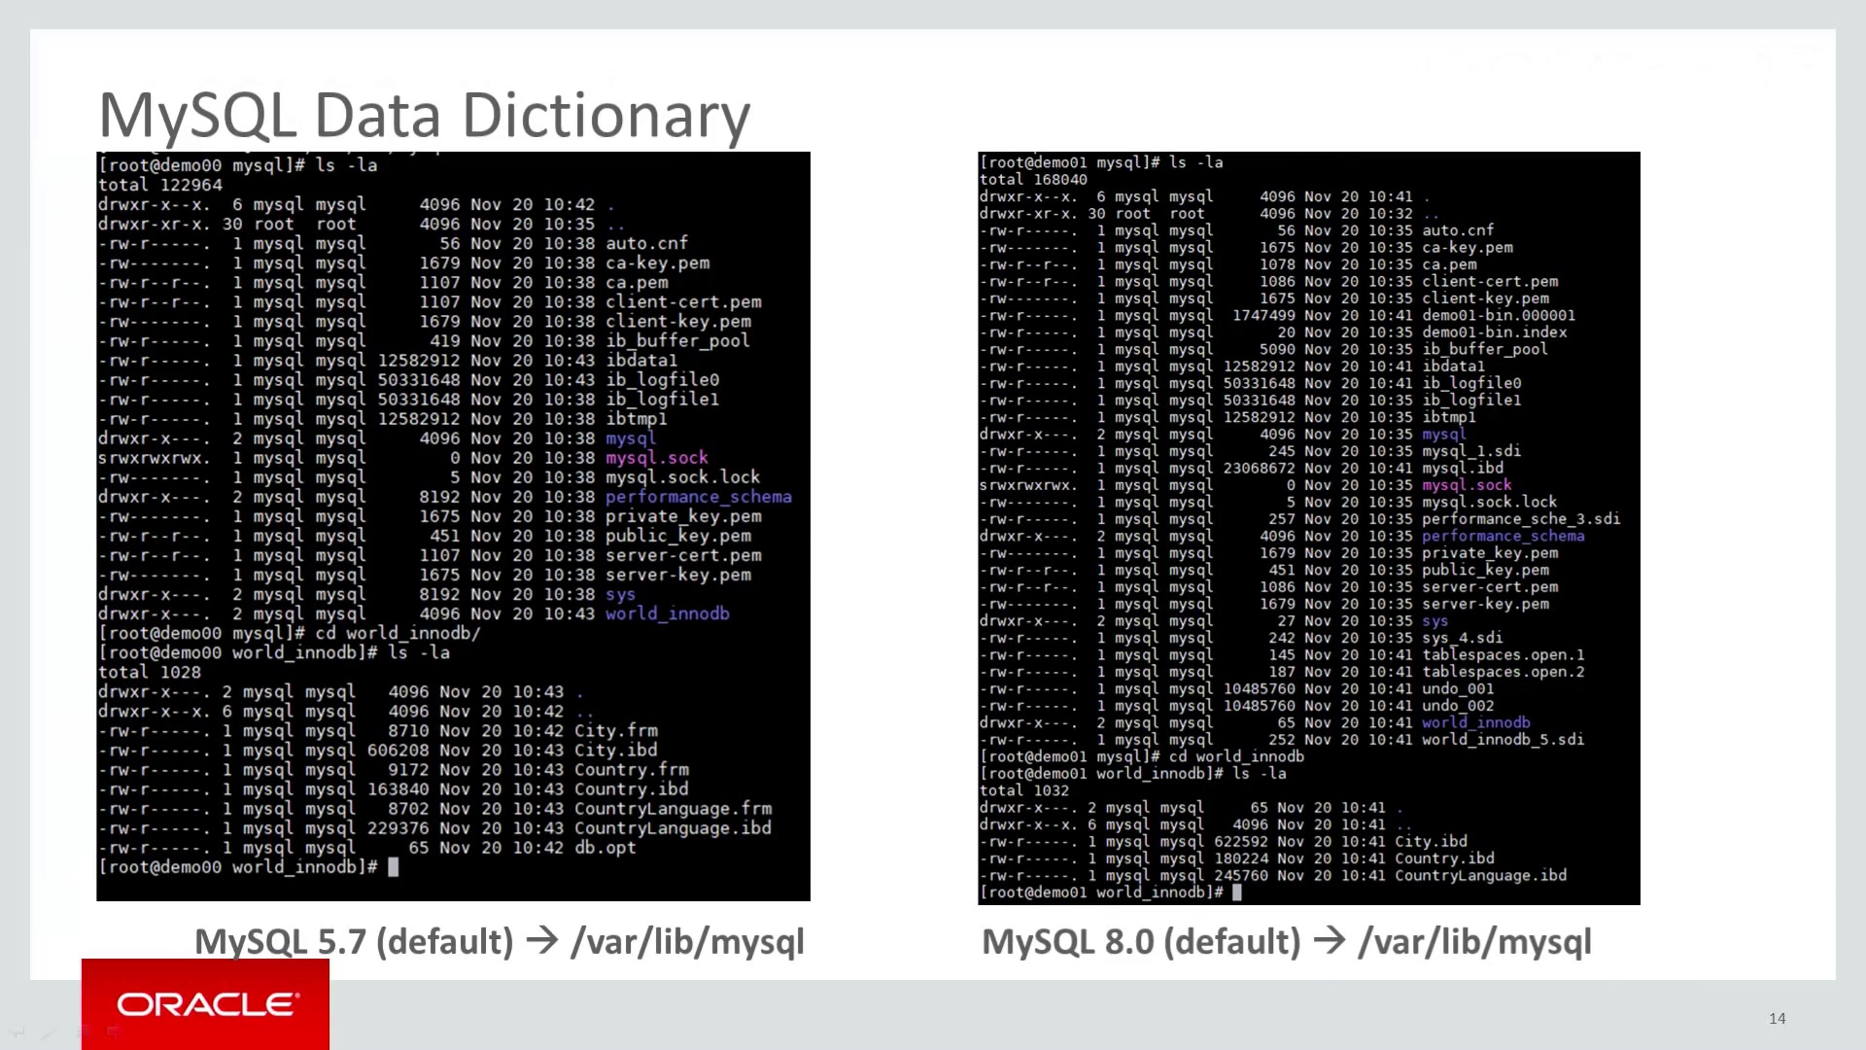
Task: Click 'total 1032' in the demo01 terminal
Action: coord(1024,790)
